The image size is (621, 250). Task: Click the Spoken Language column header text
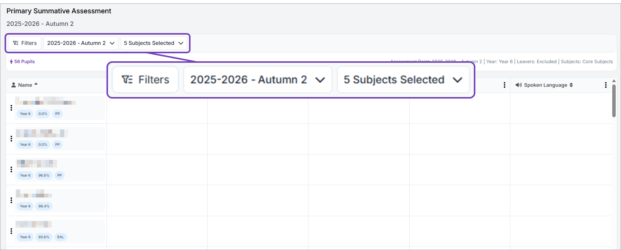pyautogui.click(x=545, y=85)
